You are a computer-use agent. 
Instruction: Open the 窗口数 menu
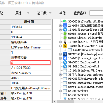(x=42, y=13)
